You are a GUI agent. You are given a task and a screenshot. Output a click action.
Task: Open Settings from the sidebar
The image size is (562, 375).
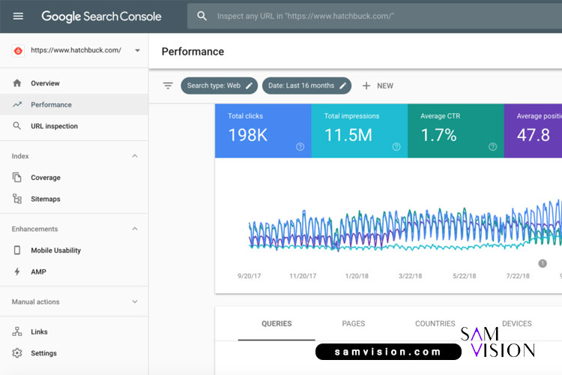coord(74,353)
